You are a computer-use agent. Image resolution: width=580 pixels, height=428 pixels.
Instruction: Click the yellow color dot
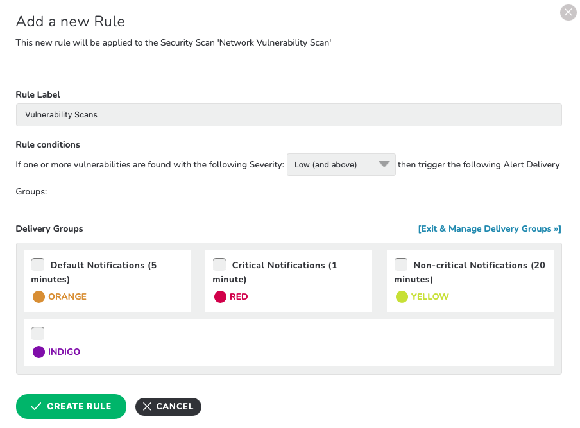pyautogui.click(x=402, y=296)
